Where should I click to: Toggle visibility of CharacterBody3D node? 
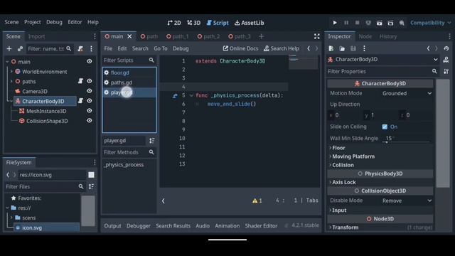point(90,101)
